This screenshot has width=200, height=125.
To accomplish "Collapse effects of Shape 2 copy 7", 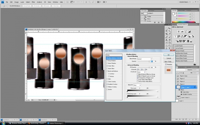I will click(197, 87).
